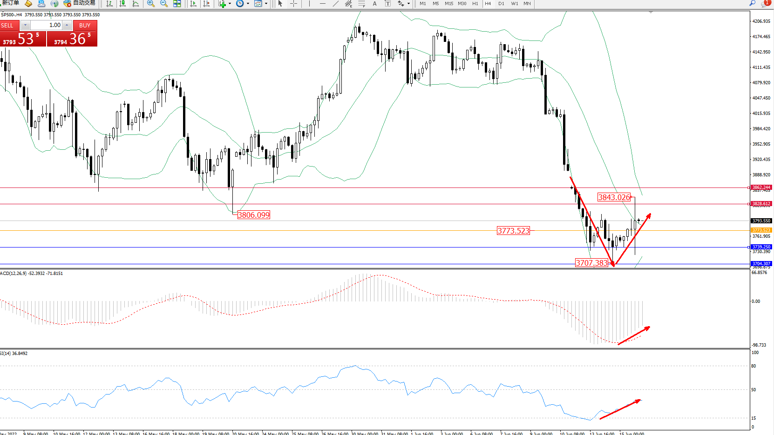Switch to the D1 timeframe
Screen dimensions: 774x435
tap(501, 4)
